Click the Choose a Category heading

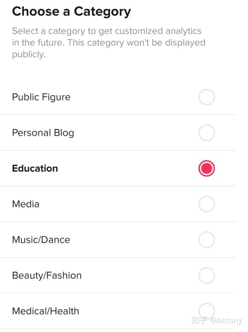coord(71,11)
